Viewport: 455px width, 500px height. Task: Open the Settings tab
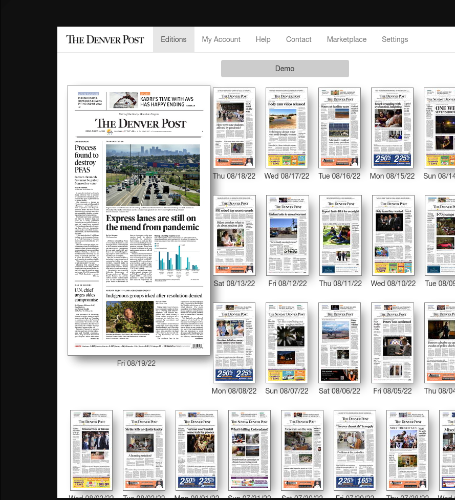395,39
